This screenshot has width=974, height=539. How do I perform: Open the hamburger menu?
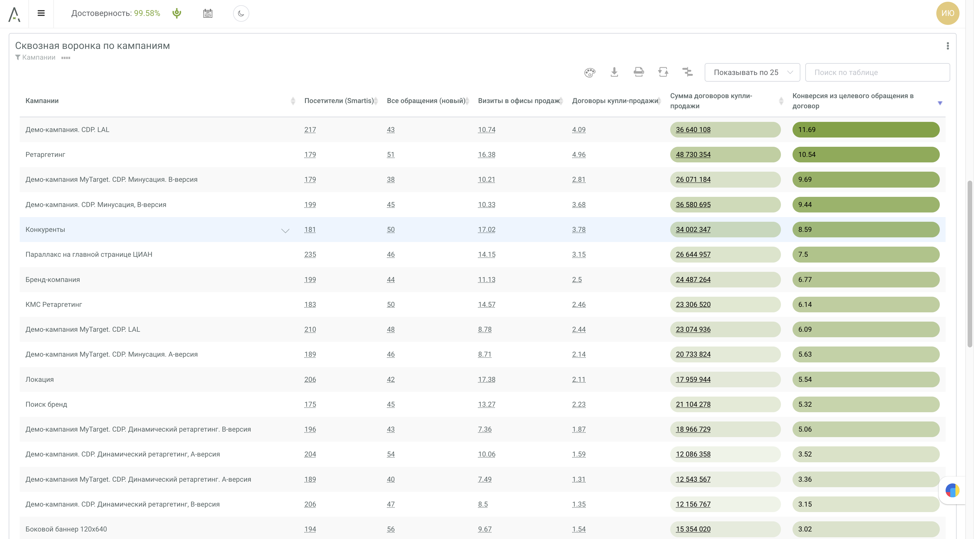(41, 13)
